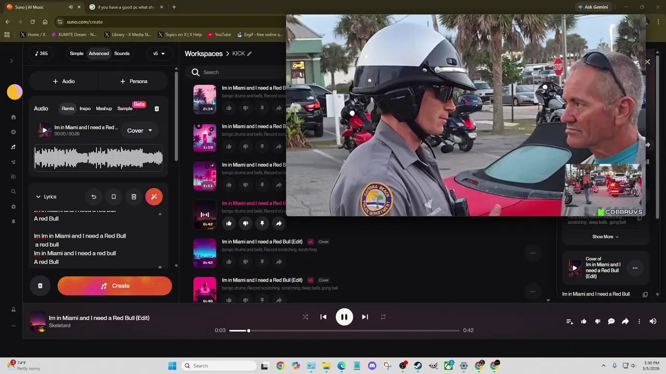Switch to Simple creation mode
The height and width of the screenshot is (374, 666).
76,54
